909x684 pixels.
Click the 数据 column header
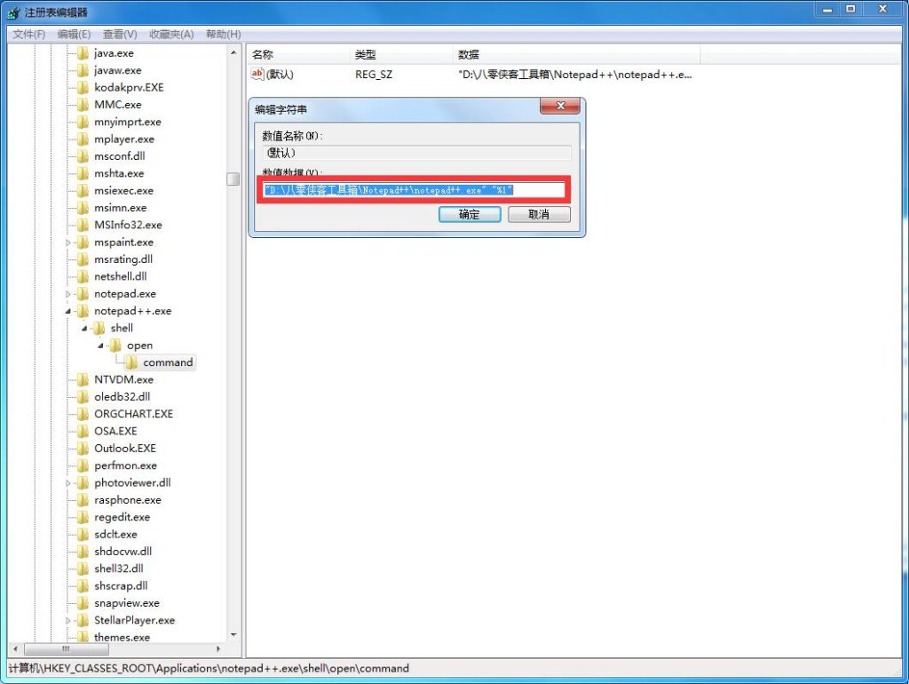click(x=576, y=54)
